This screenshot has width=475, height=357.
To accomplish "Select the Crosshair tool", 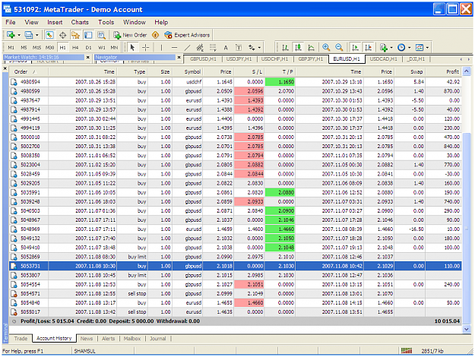I will [146, 48].
